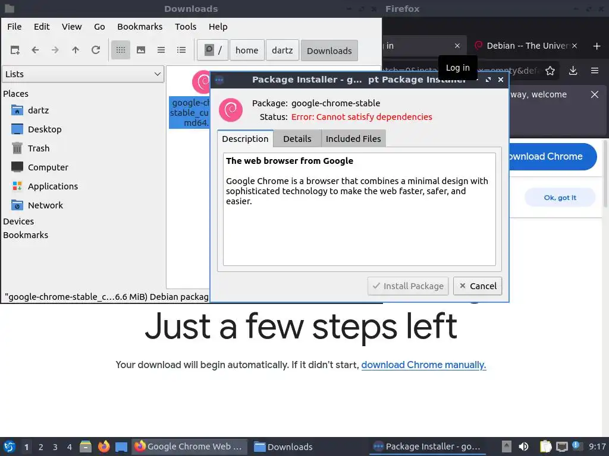The height and width of the screenshot is (456, 609).
Task: Switch to the Debian Firefox tab
Action: 526,46
